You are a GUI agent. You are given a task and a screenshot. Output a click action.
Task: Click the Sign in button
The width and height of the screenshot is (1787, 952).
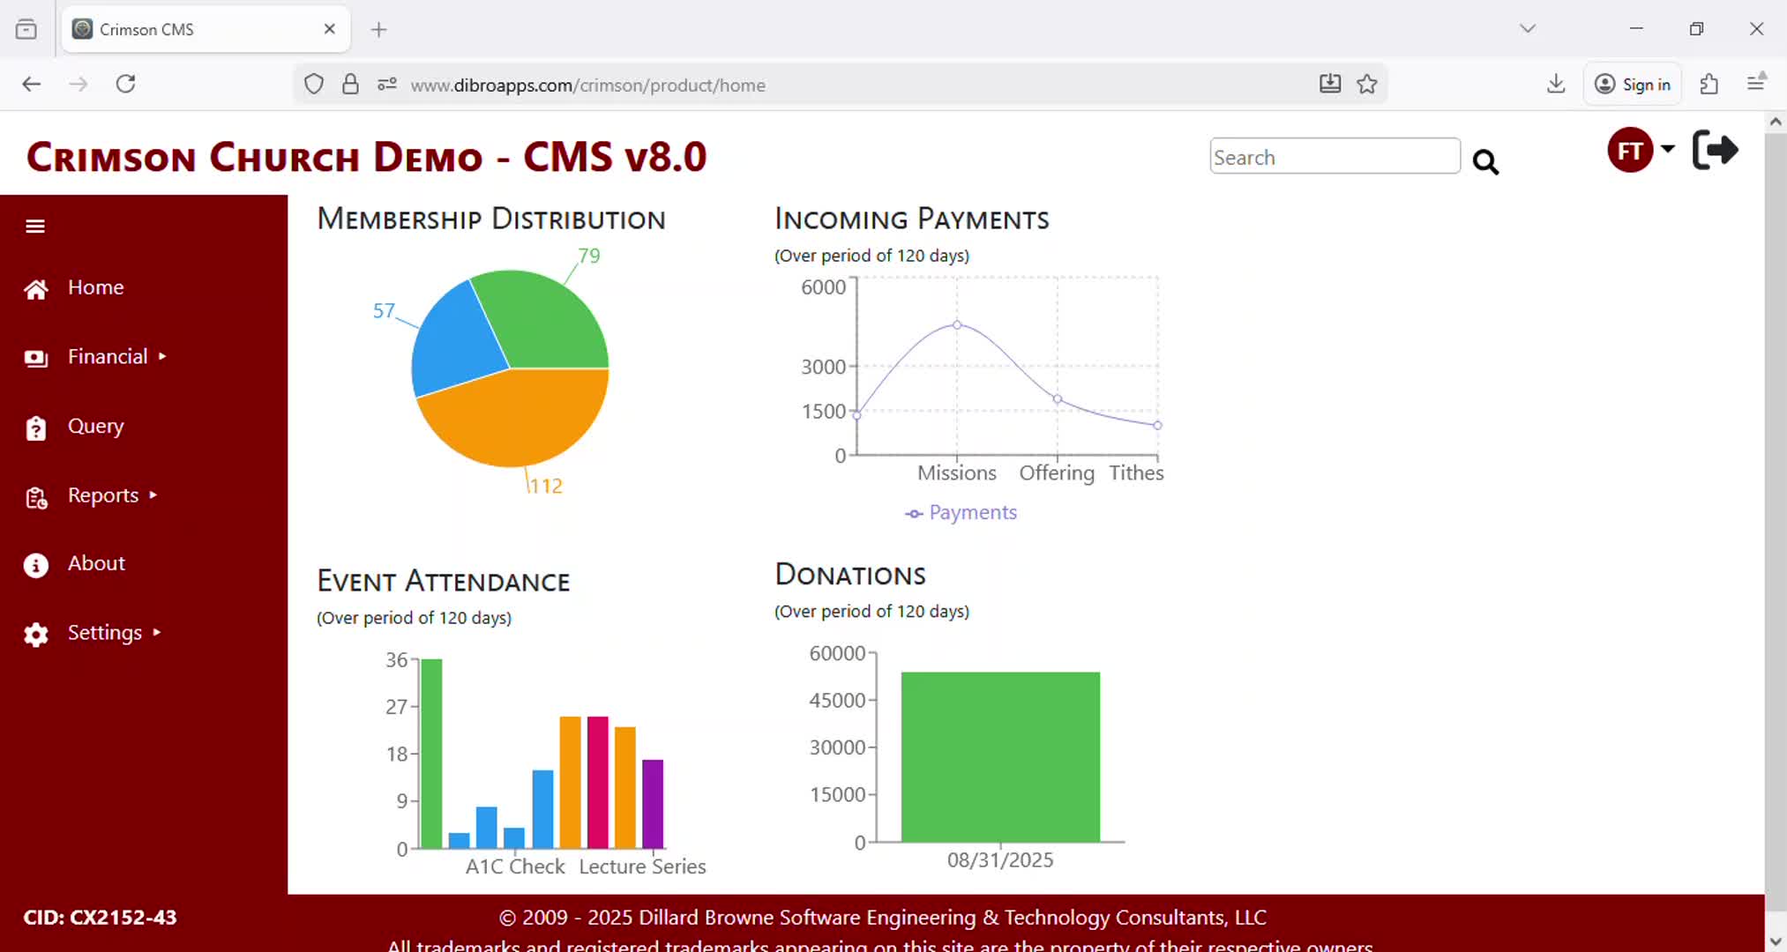(1633, 85)
